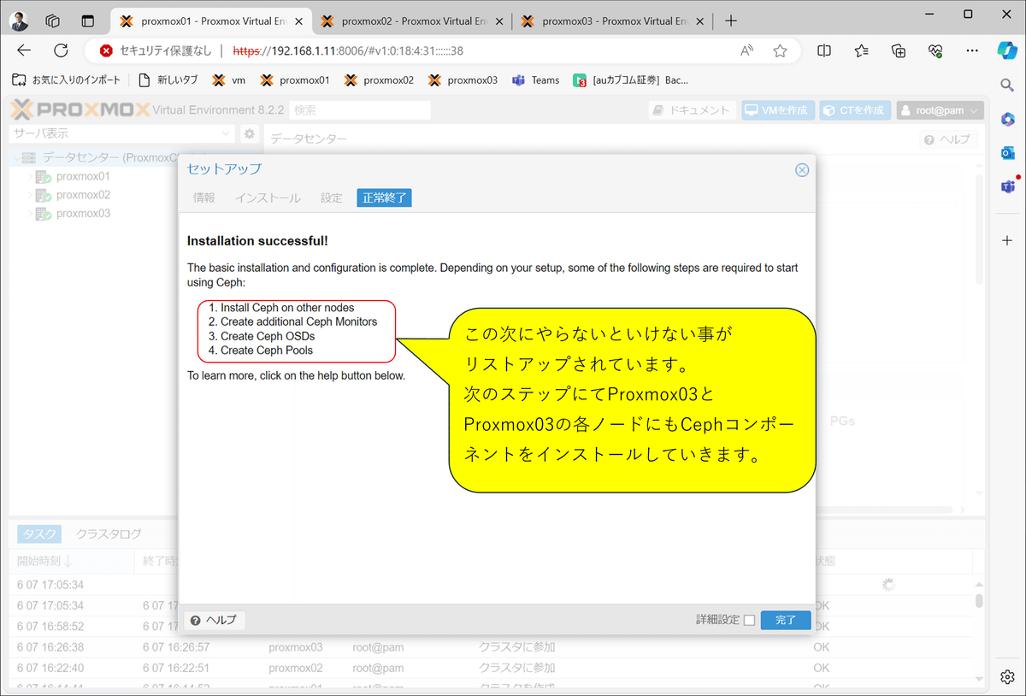Open the browser profile avatar
The width and height of the screenshot is (1026, 696).
pos(20,21)
